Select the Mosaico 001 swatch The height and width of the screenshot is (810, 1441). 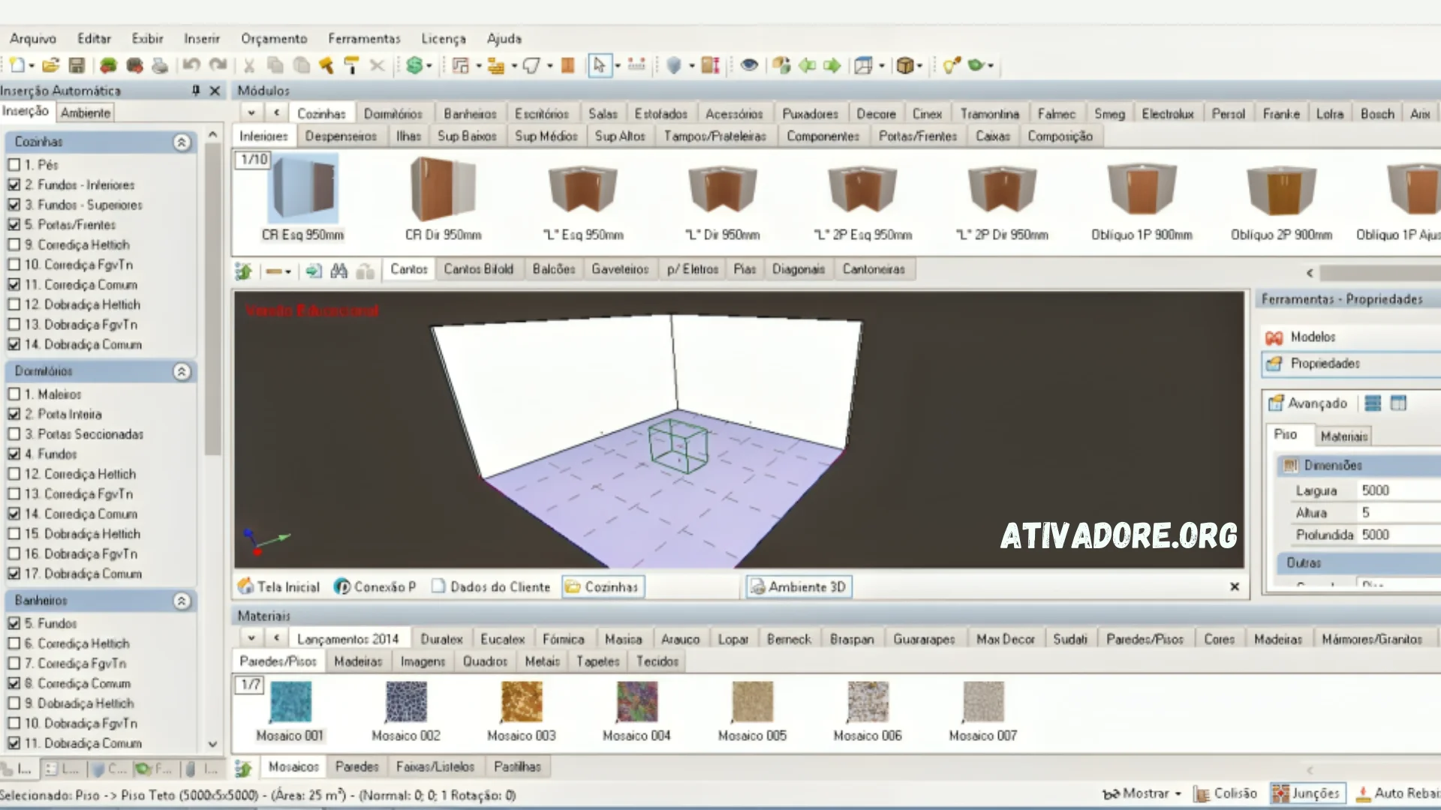(x=290, y=702)
